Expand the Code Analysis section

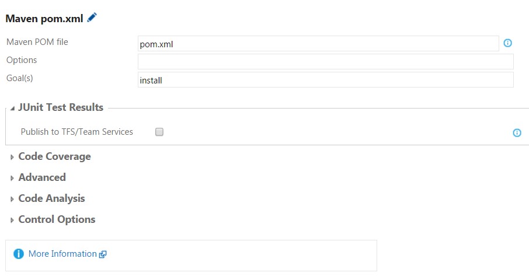click(x=12, y=199)
